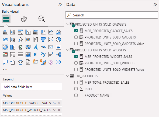Viewport: 159px width, 117px height.
Task: Collapse the Visualizations pane
Action: pos(60,4)
